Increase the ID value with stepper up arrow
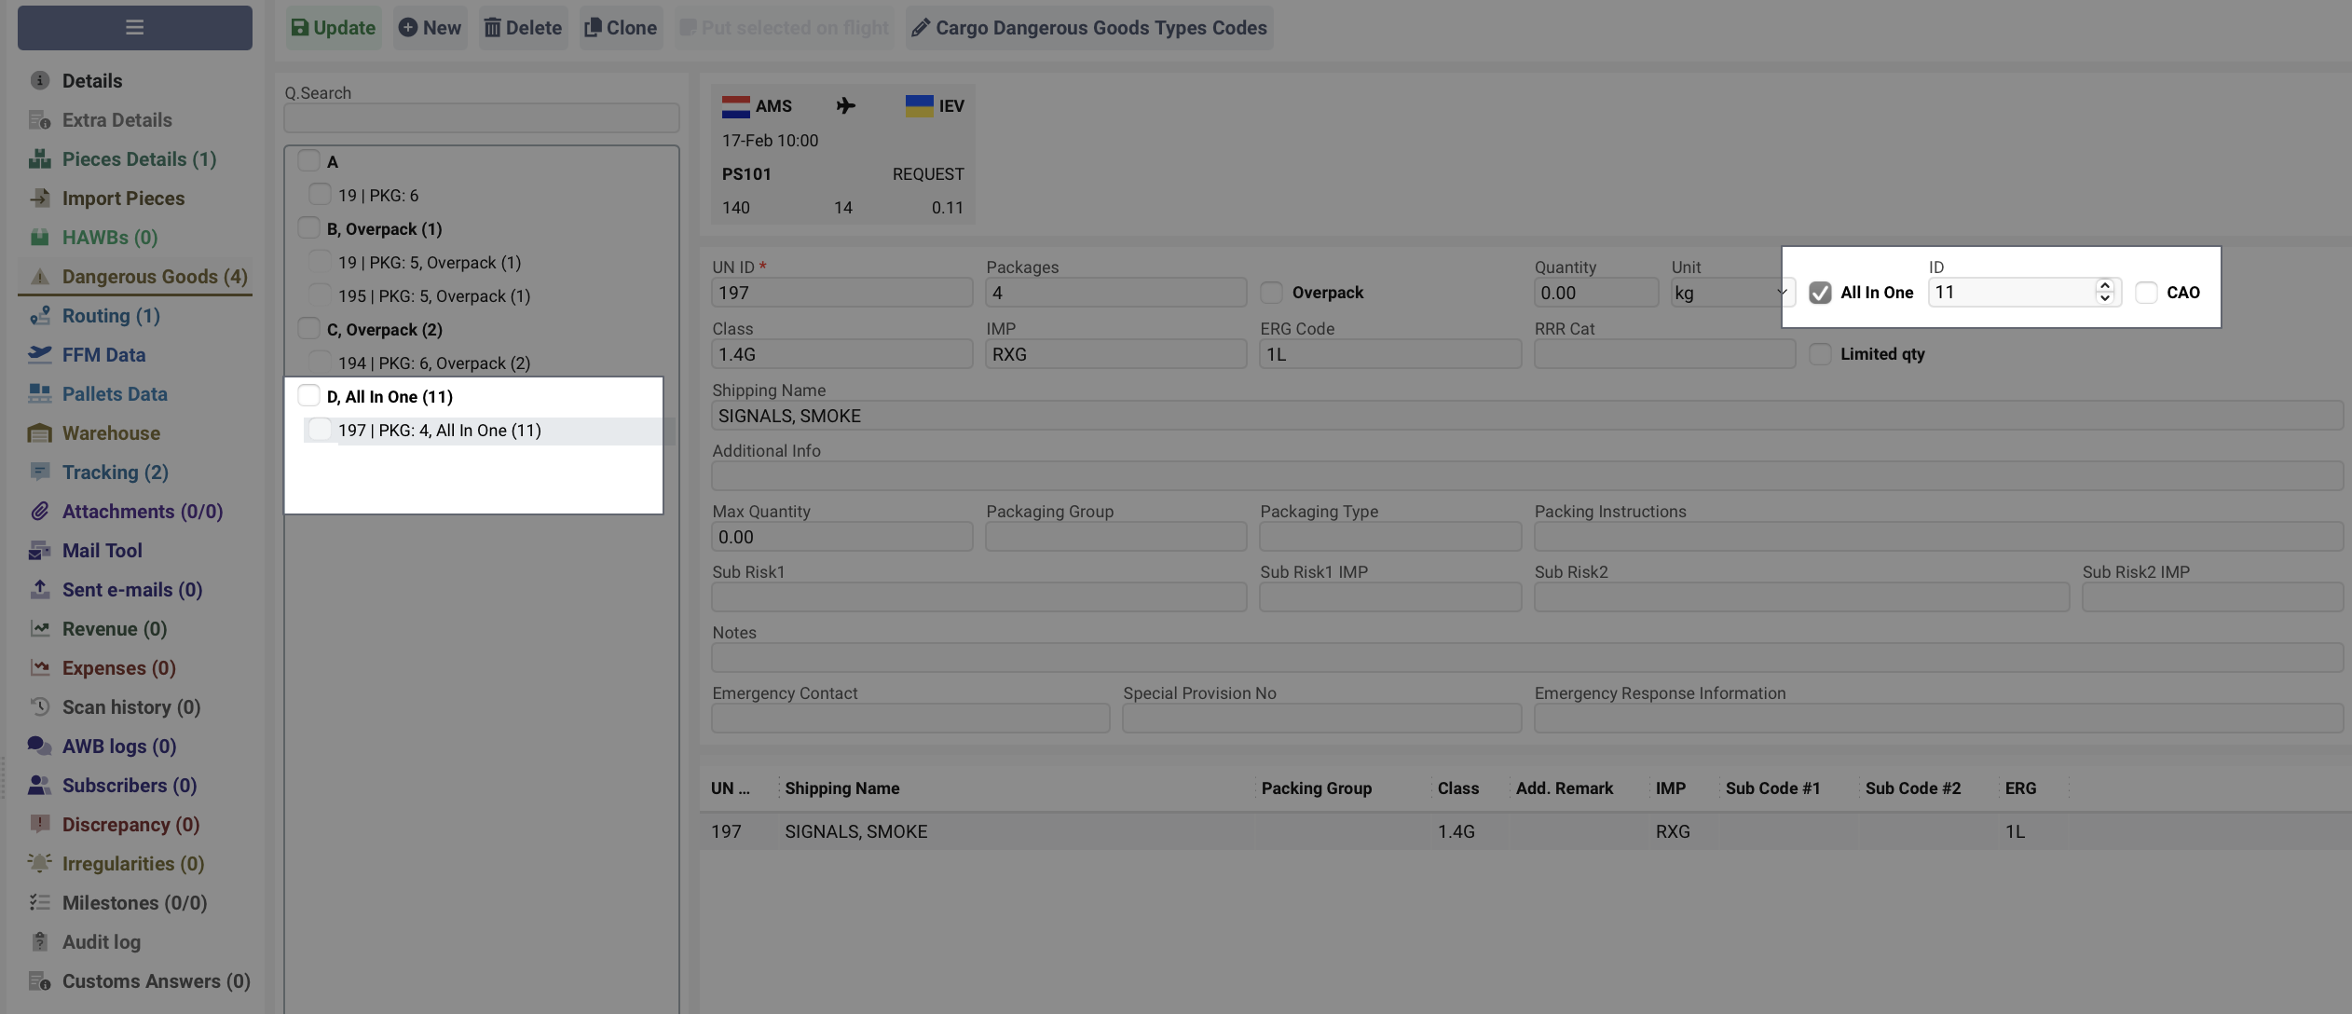This screenshot has height=1014, width=2352. point(2104,285)
